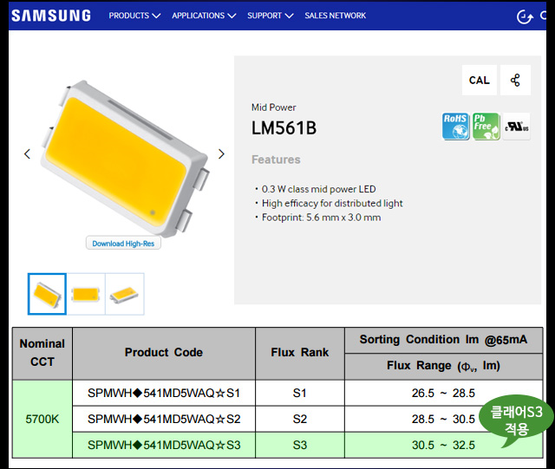Screen dimensions: 555x469
Task: Click product code ending in S2
Action: tap(164, 419)
